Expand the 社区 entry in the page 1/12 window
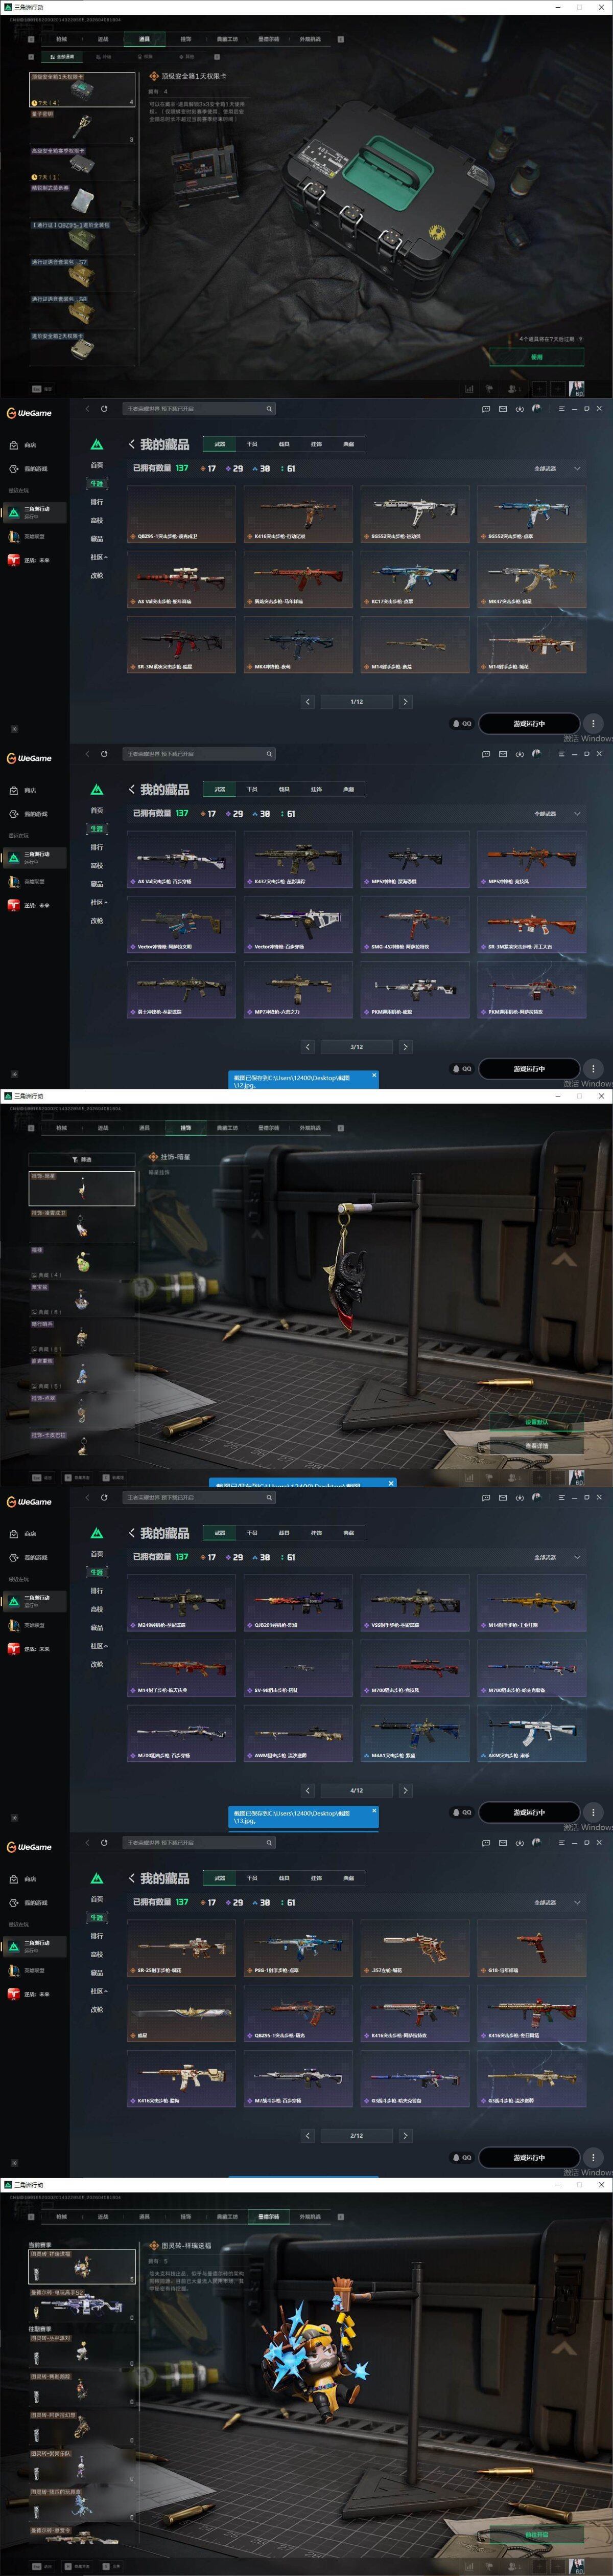 coord(99,557)
